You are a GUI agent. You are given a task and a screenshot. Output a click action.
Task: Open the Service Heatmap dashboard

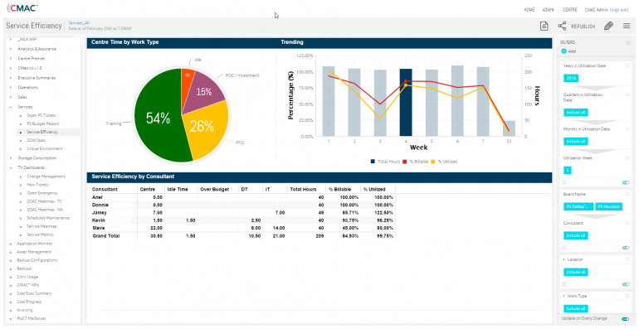click(41, 226)
